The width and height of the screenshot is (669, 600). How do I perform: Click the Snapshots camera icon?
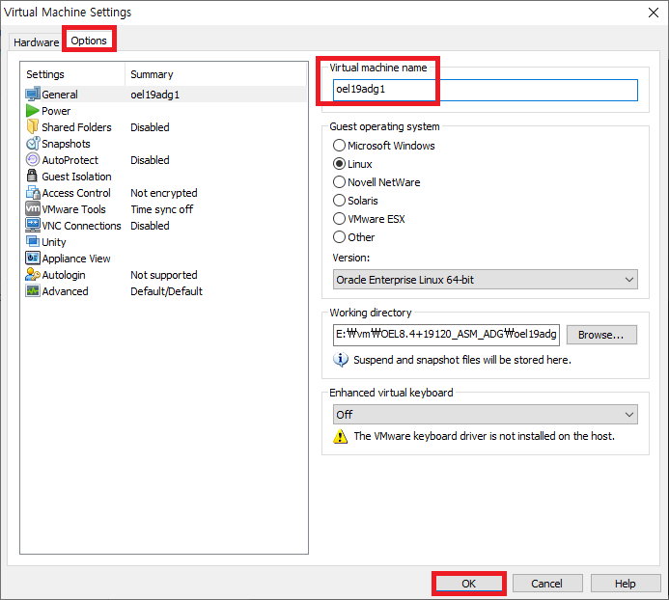pos(33,144)
